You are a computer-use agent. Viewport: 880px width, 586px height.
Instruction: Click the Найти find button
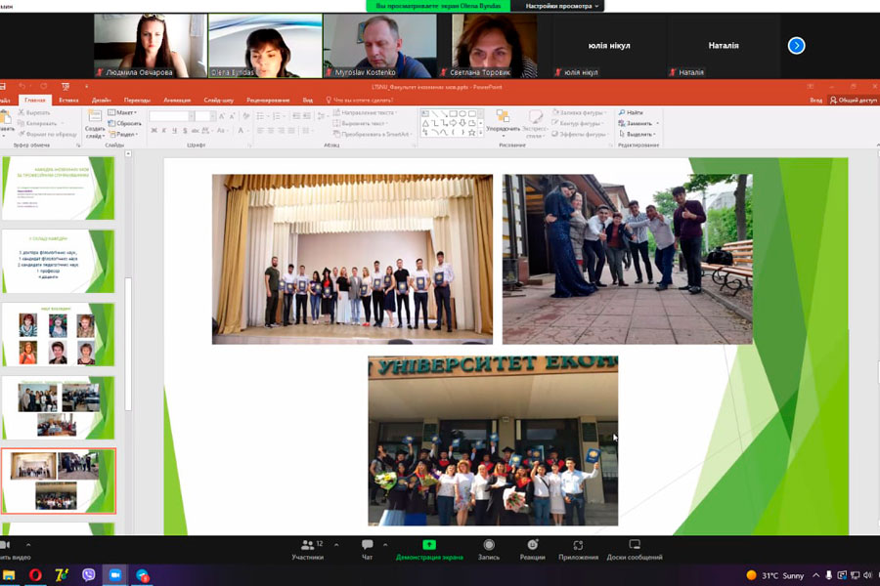click(632, 112)
